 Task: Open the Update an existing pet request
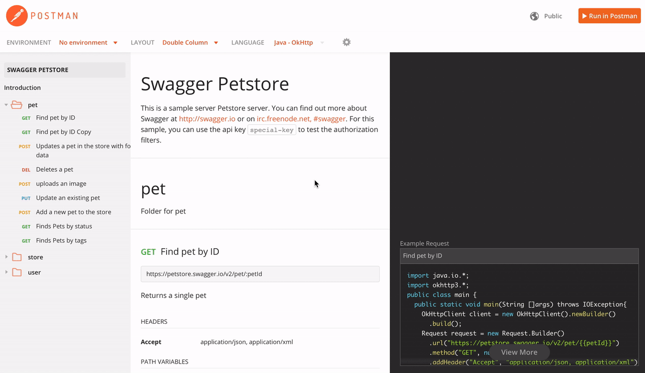point(68,197)
